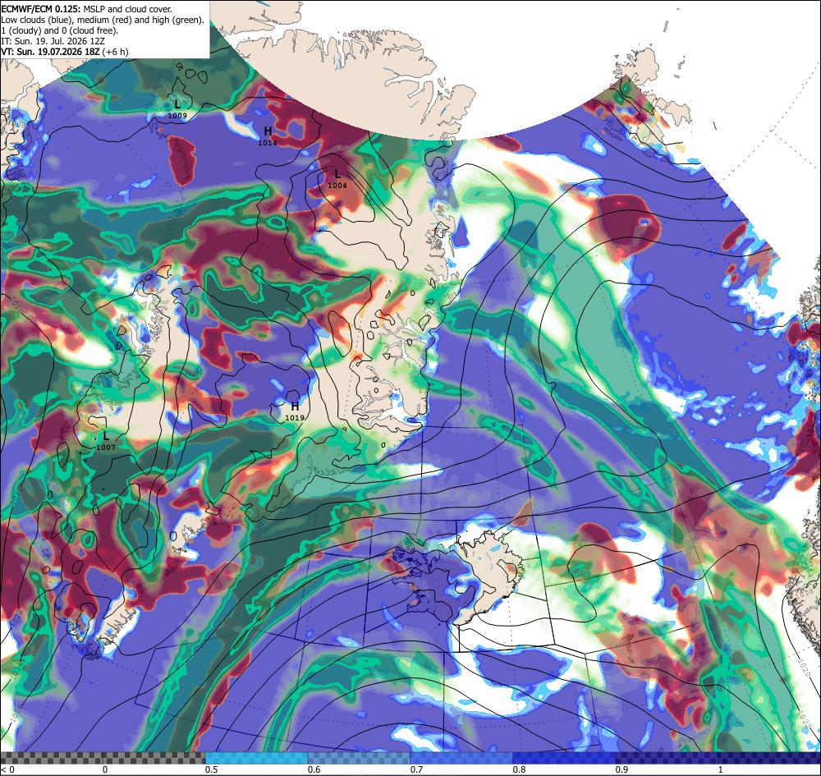
Task: Click the '0.5' colorbar label
Action: coord(212,769)
